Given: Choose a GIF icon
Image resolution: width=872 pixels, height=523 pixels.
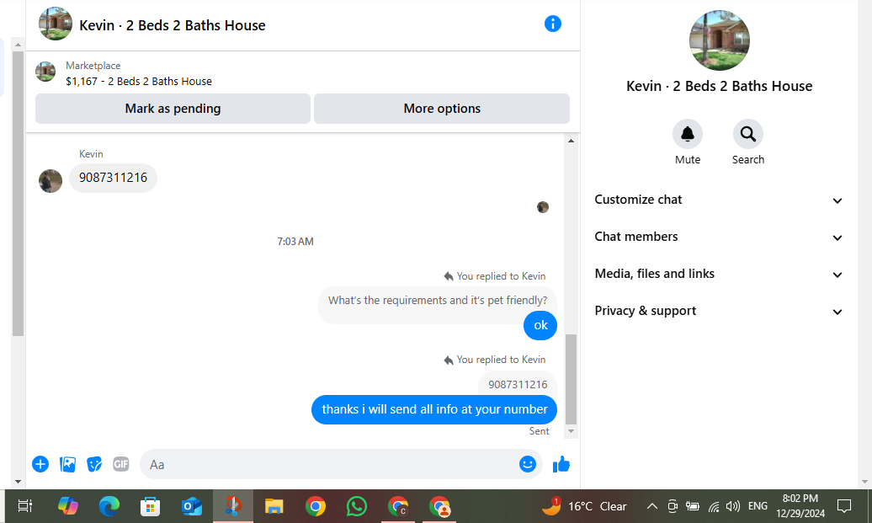Looking at the screenshot, I should (x=120, y=464).
